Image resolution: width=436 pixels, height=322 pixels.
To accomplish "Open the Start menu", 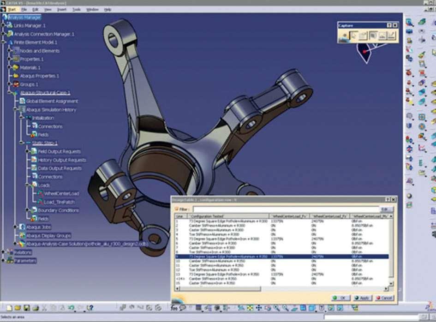I will pyautogui.click(x=12, y=9).
